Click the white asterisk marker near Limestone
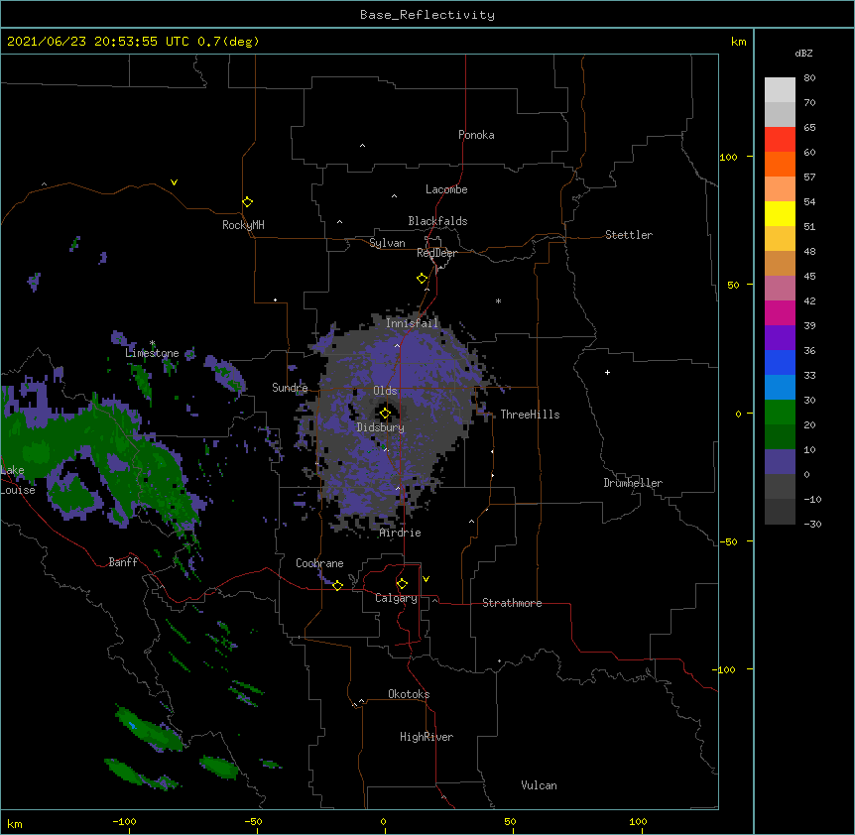The image size is (855, 835). 152,343
